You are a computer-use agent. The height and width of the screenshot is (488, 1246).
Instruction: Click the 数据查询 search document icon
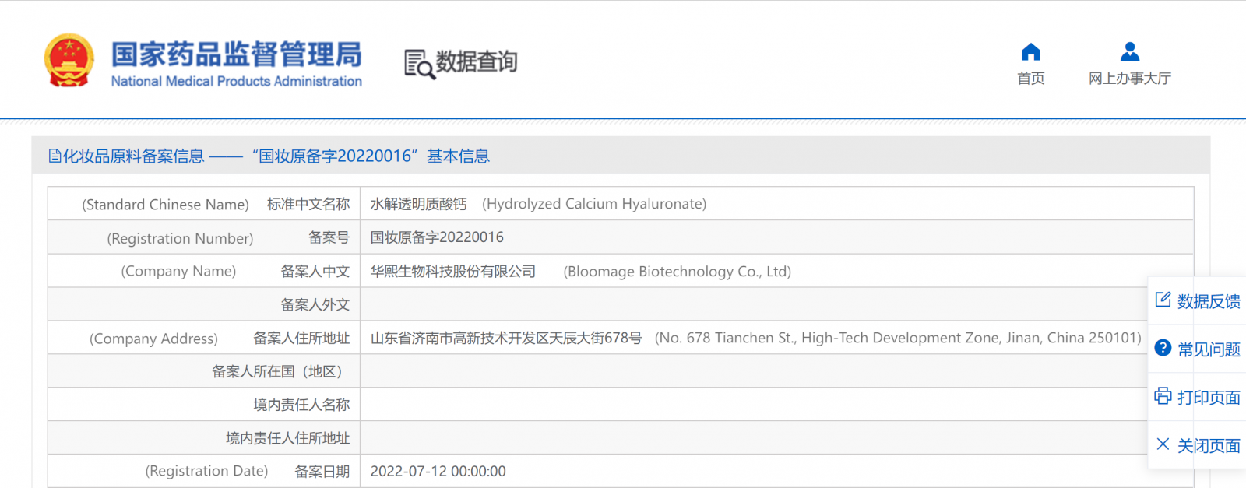[419, 64]
